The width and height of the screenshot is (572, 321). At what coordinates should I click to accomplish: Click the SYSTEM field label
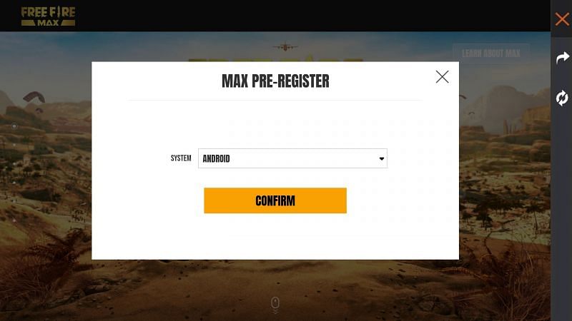(x=181, y=158)
